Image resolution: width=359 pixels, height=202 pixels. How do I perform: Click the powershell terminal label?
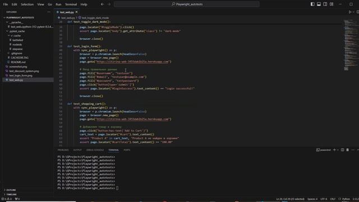[324, 150]
